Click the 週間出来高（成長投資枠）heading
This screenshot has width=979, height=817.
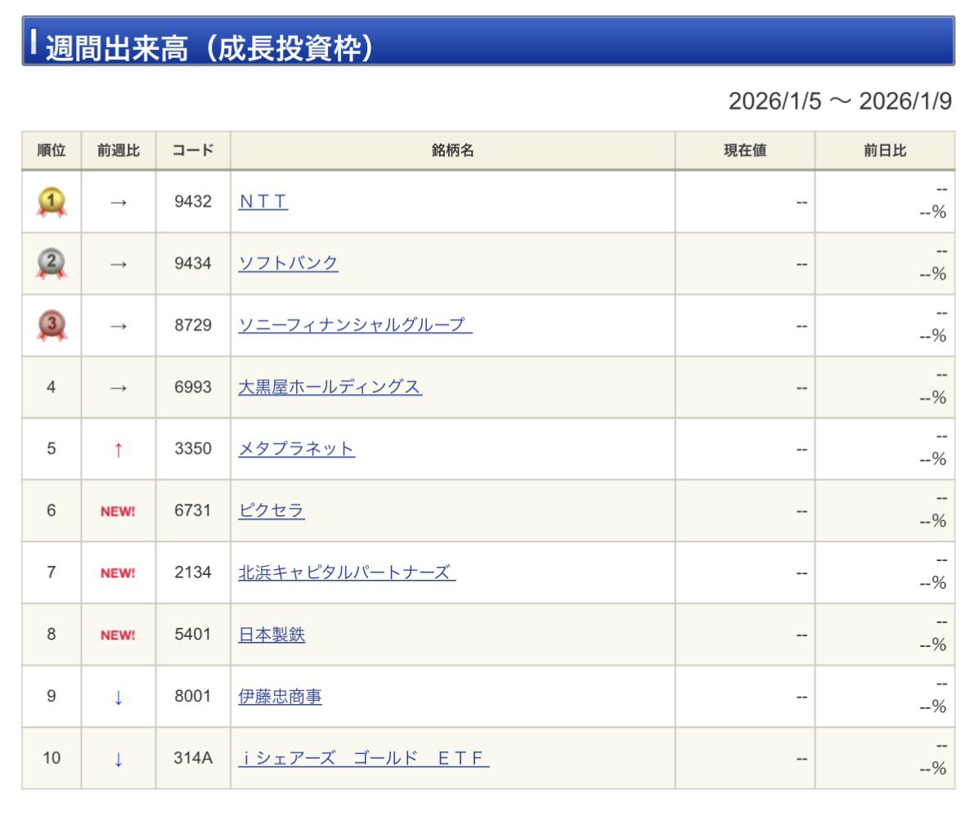click(209, 47)
